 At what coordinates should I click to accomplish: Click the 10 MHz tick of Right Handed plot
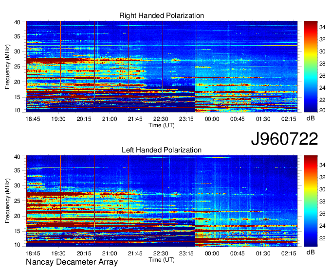(17, 110)
